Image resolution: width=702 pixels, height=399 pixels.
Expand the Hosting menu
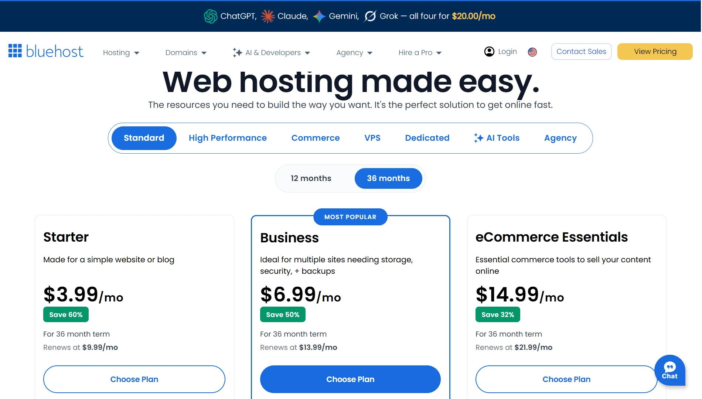click(121, 52)
